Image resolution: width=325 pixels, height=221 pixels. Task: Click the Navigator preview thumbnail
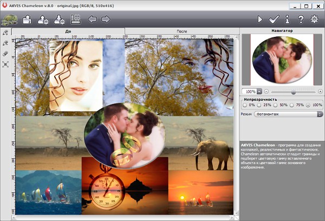(282, 59)
